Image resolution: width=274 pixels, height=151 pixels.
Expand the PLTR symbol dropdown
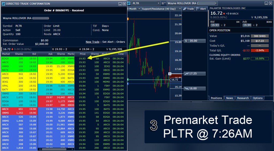[x=158, y=3]
